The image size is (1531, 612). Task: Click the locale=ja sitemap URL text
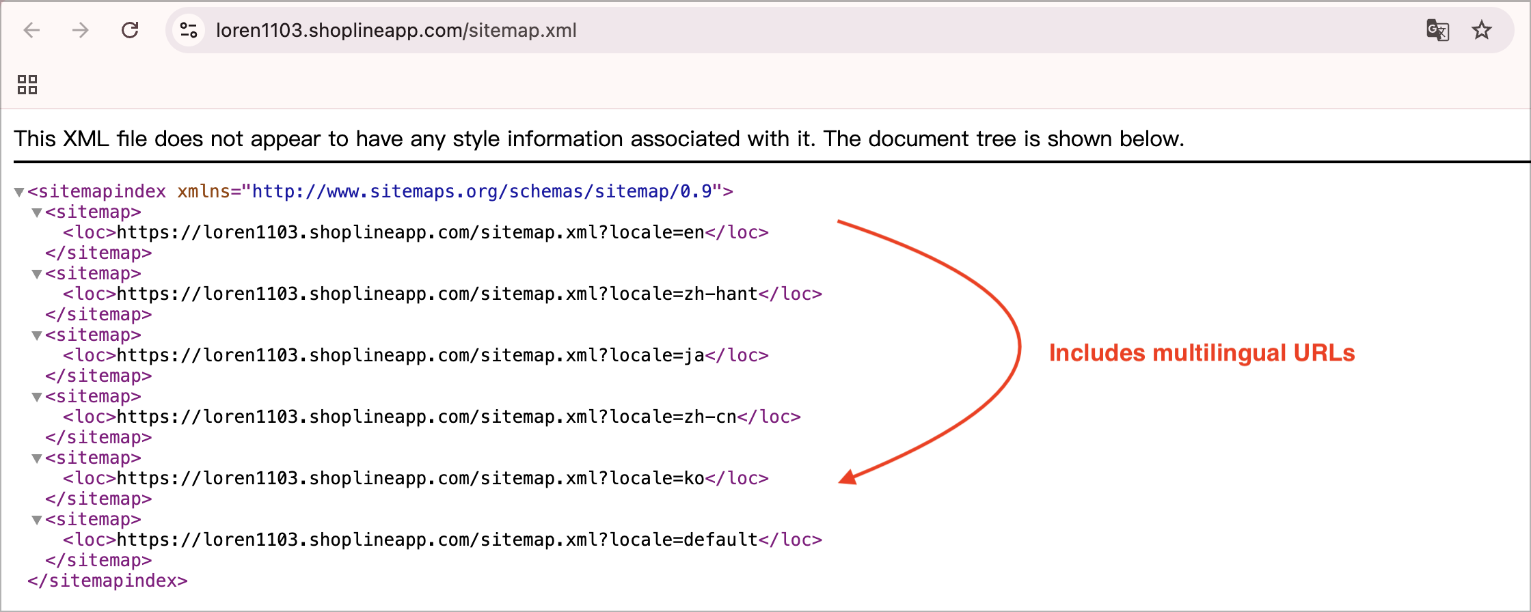[x=411, y=355]
